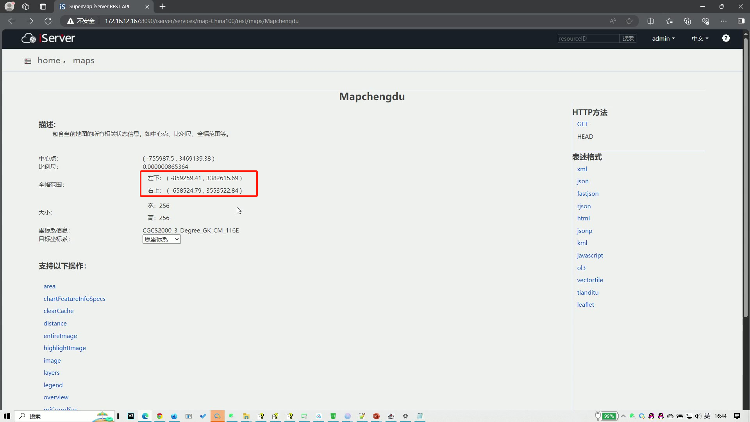Image resolution: width=750 pixels, height=422 pixels.
Task: Click the resourceID input field
Action: pyautogui.click(x=588, y=38)
